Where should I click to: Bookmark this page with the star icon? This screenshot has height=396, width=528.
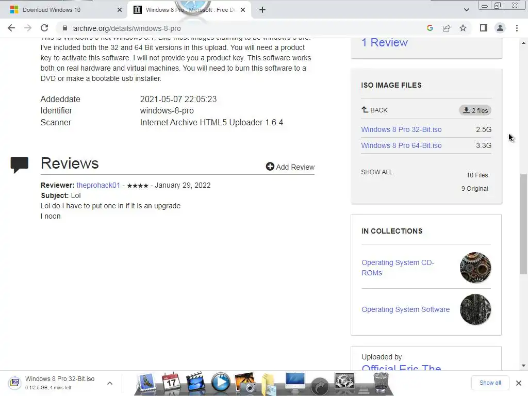(x=463, y=28)
